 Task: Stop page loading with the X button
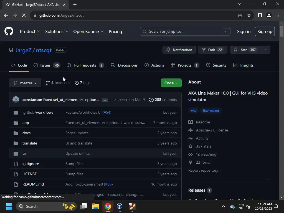[x=24, y=16]
